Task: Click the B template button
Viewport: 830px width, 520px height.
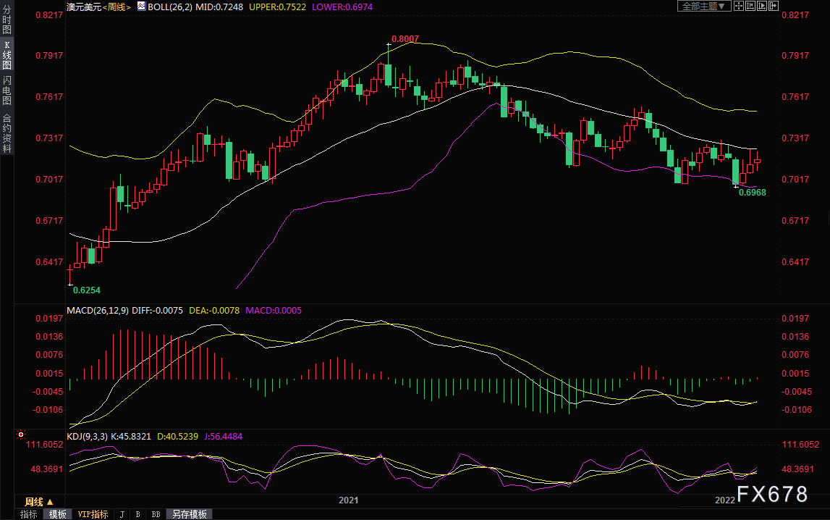Action: pos(138,514)
